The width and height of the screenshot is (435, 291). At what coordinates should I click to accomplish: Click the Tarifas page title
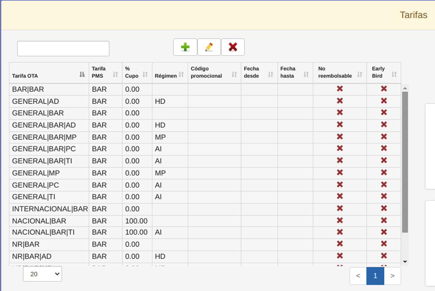413,15
